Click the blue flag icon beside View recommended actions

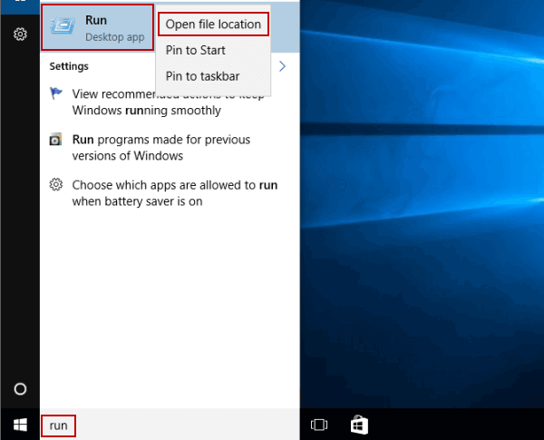pyautogui.click(x=56, y=93)
